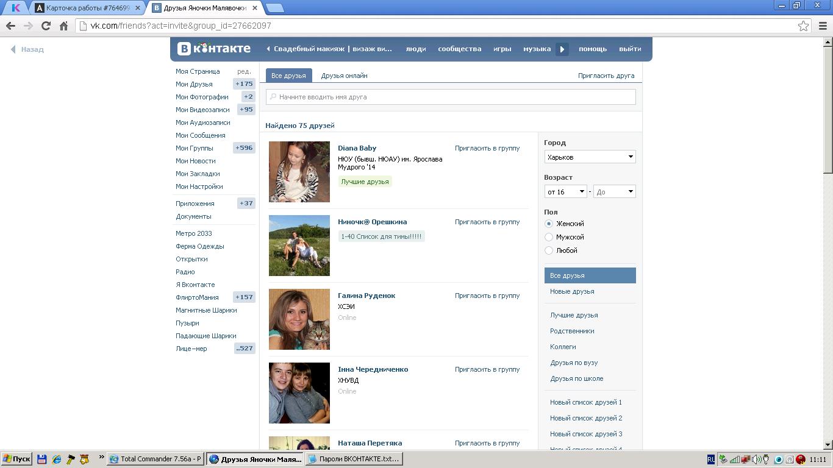Select the Мужской gender radio button
Screen dimensions: 833x468
[549, 237]
